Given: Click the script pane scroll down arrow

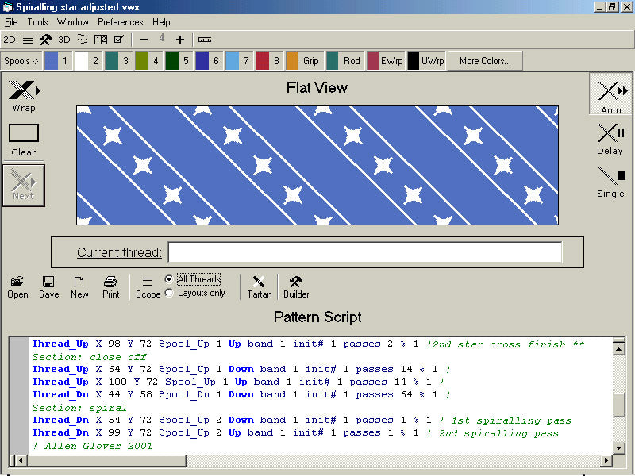Looking at the screenshot, I should click(x=618, y=447).
